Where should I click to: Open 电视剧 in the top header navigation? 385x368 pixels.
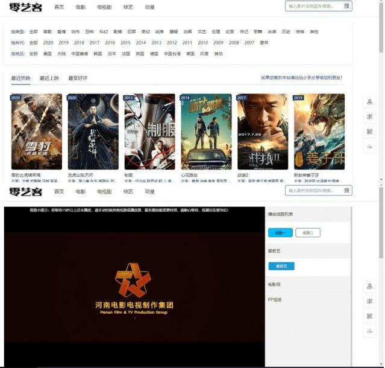point(104,7)
